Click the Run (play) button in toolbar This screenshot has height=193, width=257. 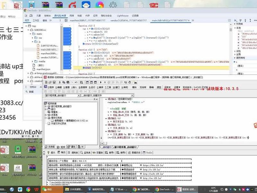coord(101,82)
